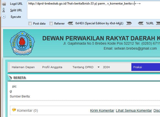This screenshot has height=117, width=160.
Task: Click the Load URL icon
Action: click(4, 4)
